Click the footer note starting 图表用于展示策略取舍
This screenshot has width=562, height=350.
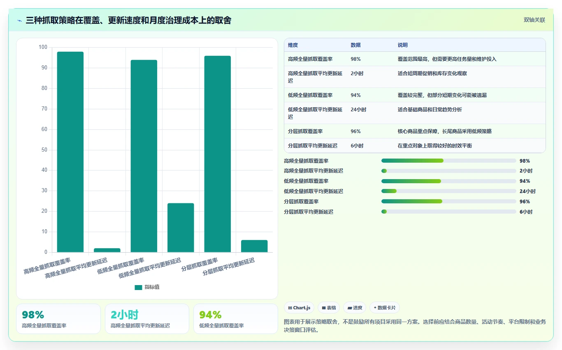pyautogui.click(x=415, y=326)
